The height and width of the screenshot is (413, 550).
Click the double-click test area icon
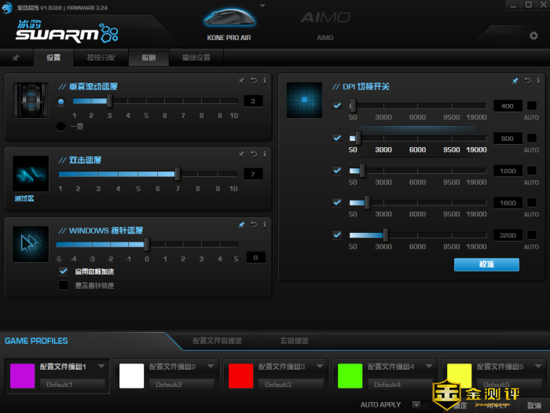point(31,174)
